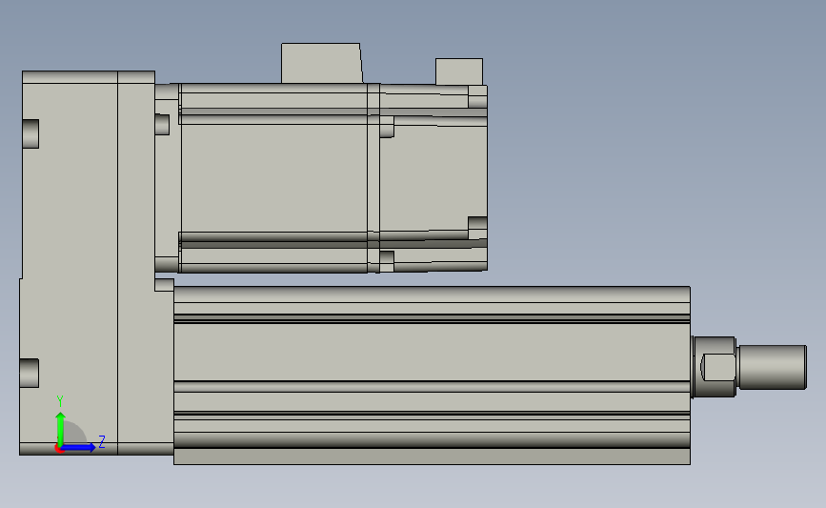Select the long cylinder body of the actuator
This screenshot has width=826, height=508.
pyautogui.click(x=432, y=376)
